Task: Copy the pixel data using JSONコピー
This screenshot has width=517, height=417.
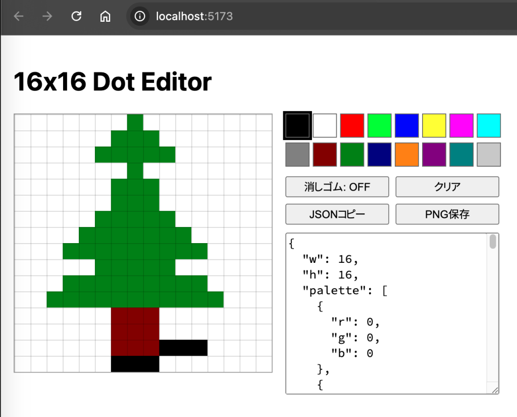Action: (337, 214)
